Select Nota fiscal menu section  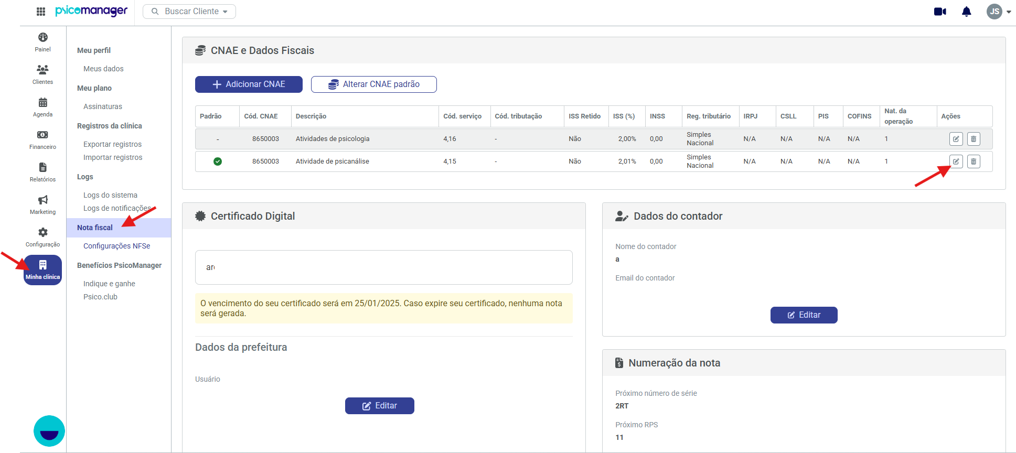tap(119, 228)
